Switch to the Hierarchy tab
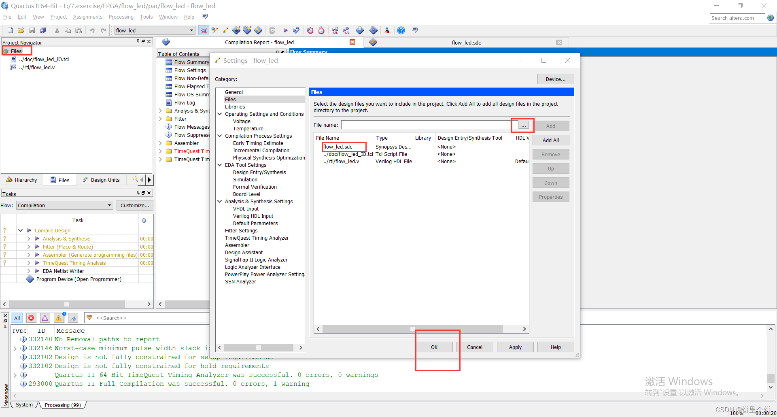 (22, 180)
